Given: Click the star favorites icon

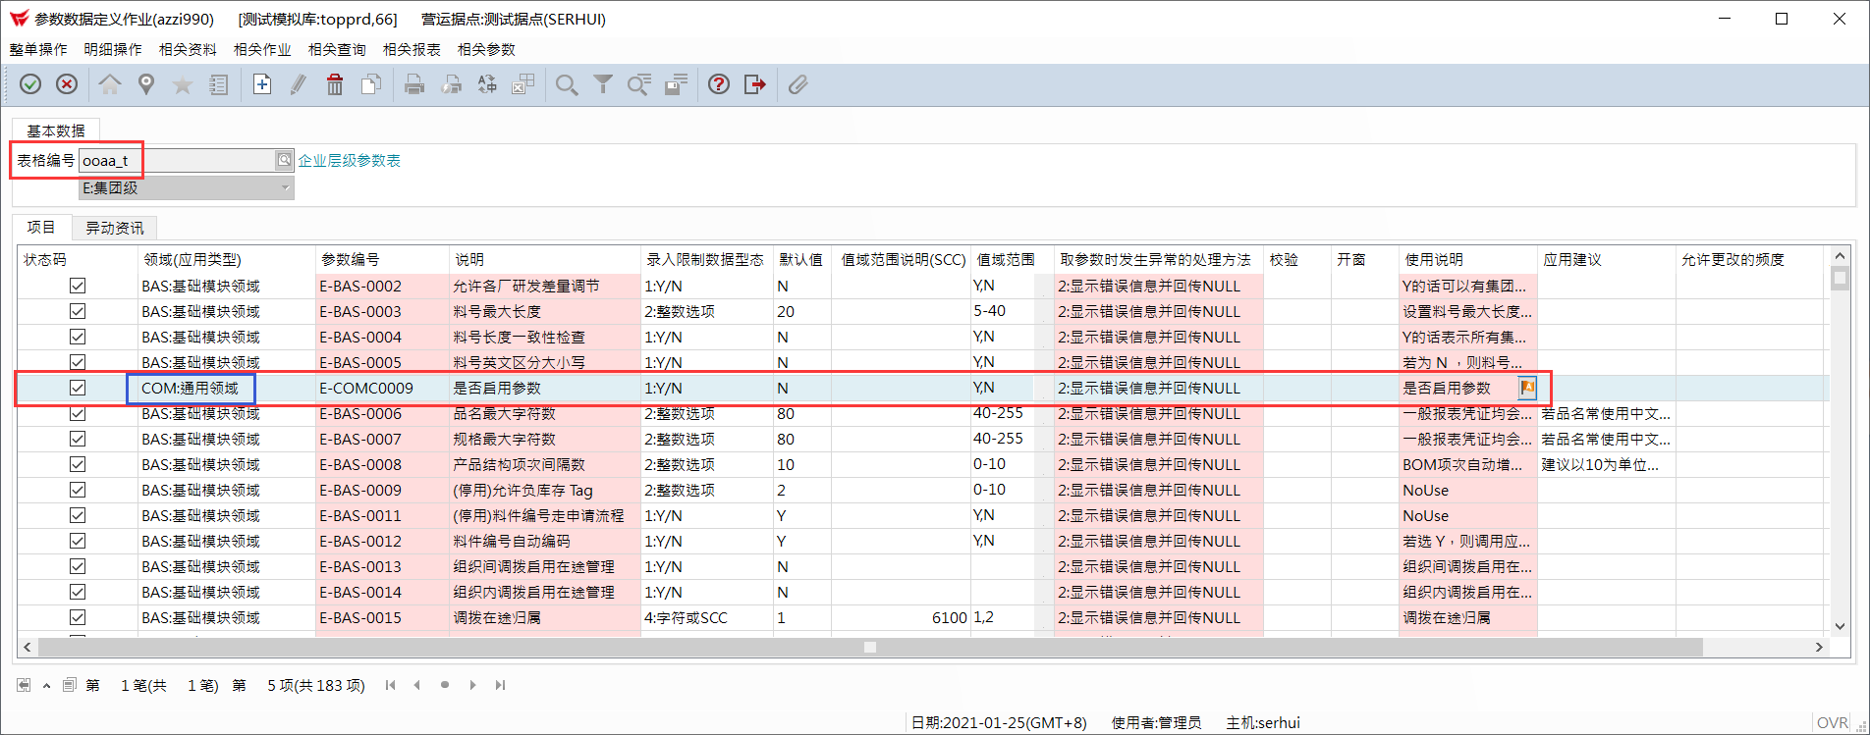Looking at the screenshot, I should click(x=183, y=85).
